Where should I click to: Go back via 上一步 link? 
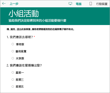(x=14, y=4)
